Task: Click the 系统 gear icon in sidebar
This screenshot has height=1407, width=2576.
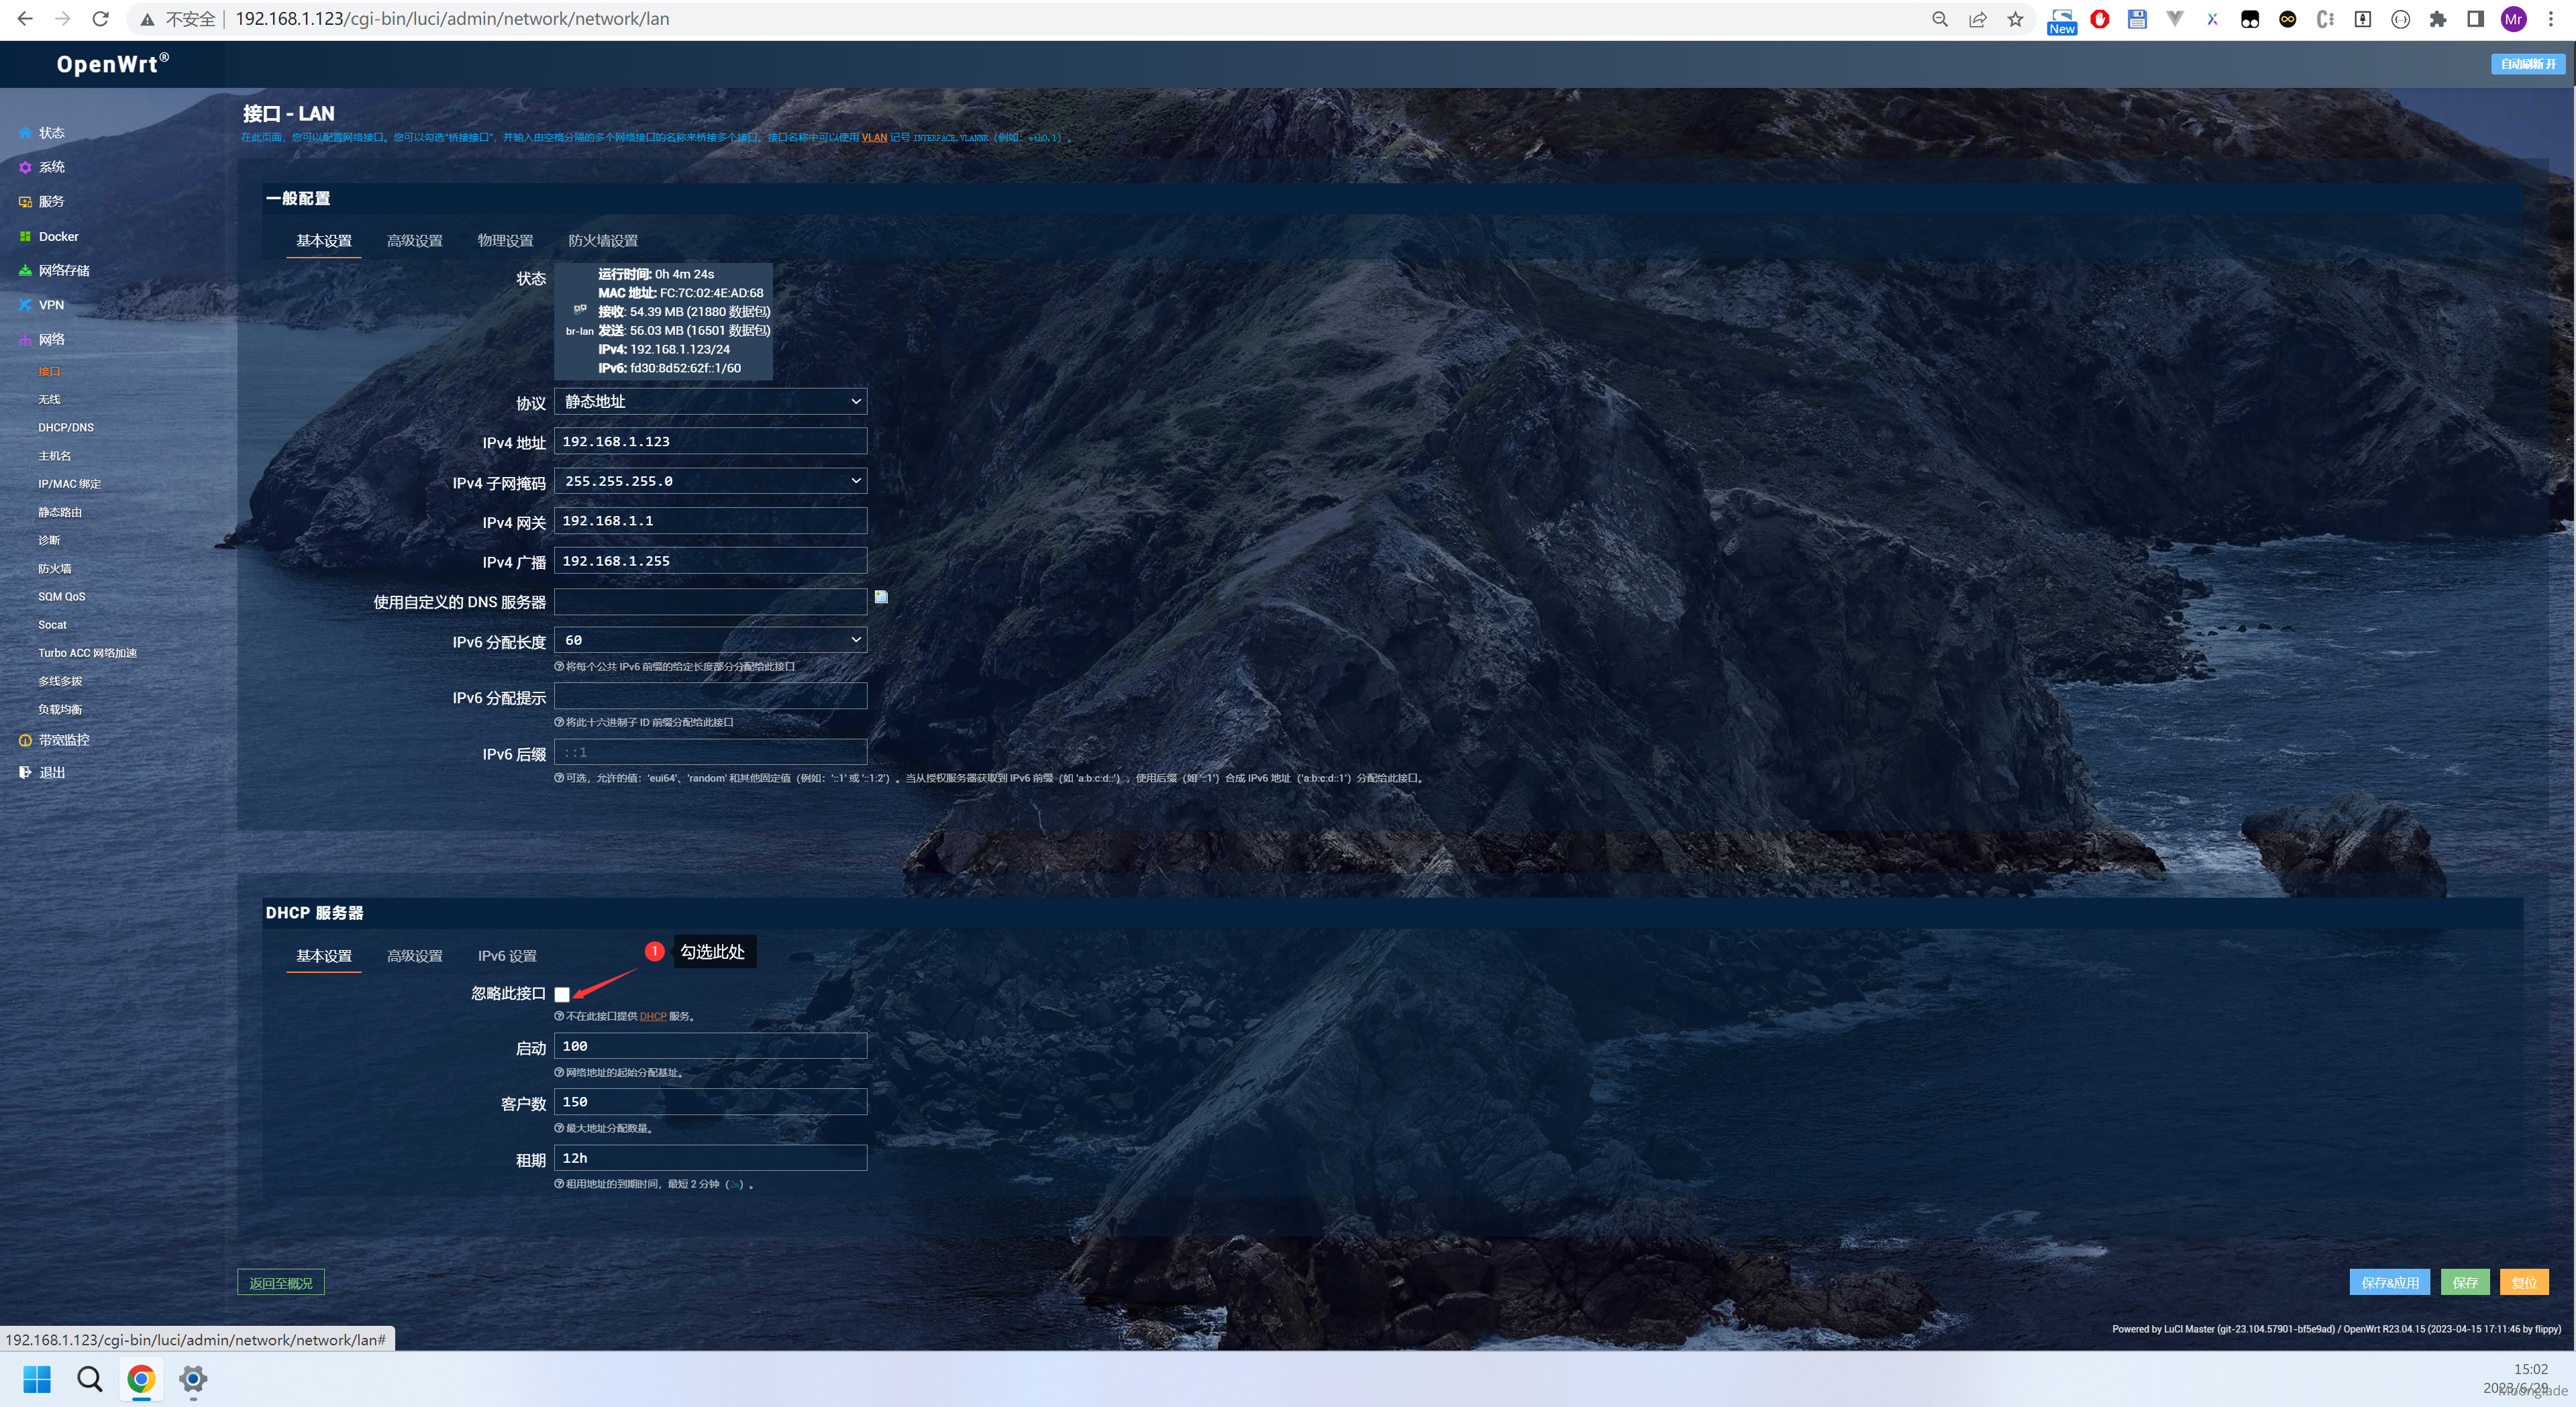Action: pos(25,167)
